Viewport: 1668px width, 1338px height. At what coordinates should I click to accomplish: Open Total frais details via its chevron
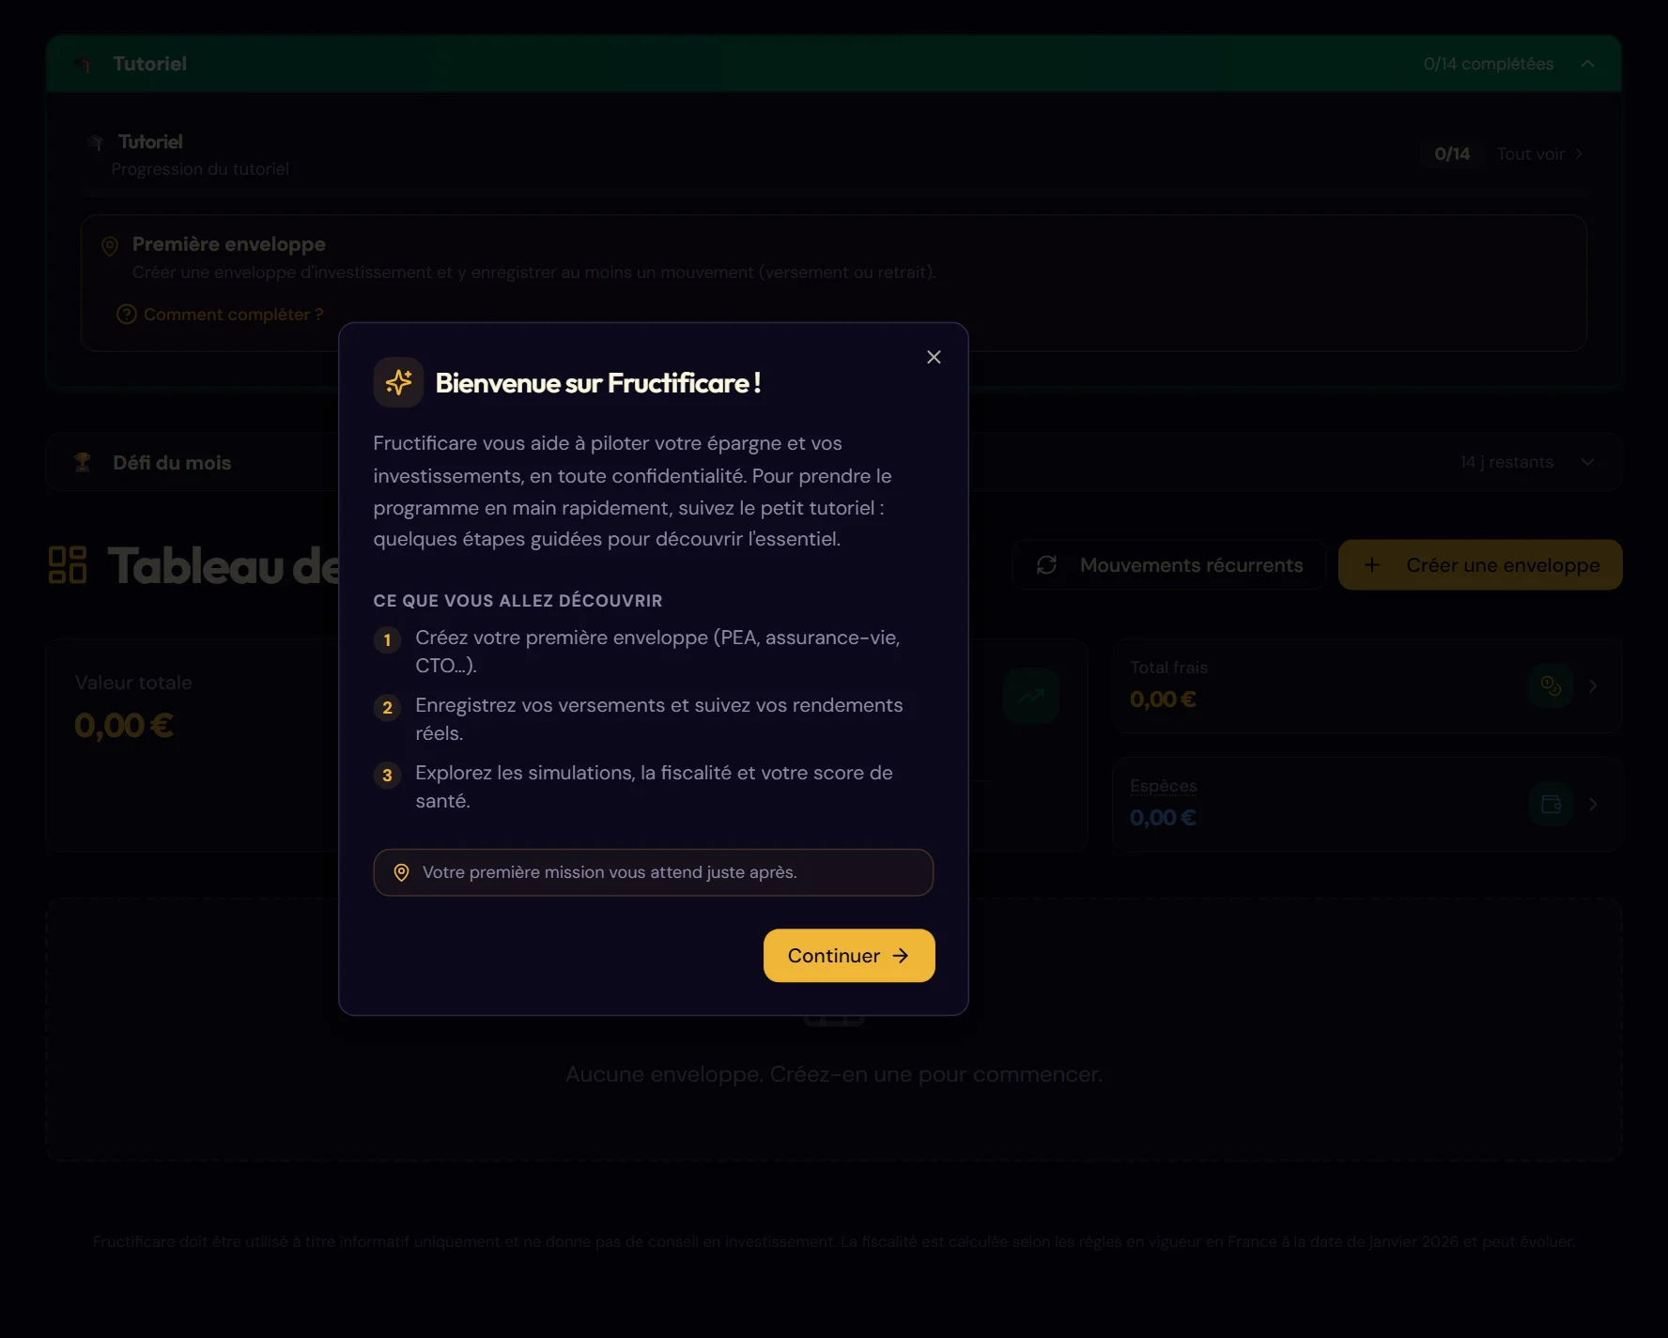click(1593, 686)
